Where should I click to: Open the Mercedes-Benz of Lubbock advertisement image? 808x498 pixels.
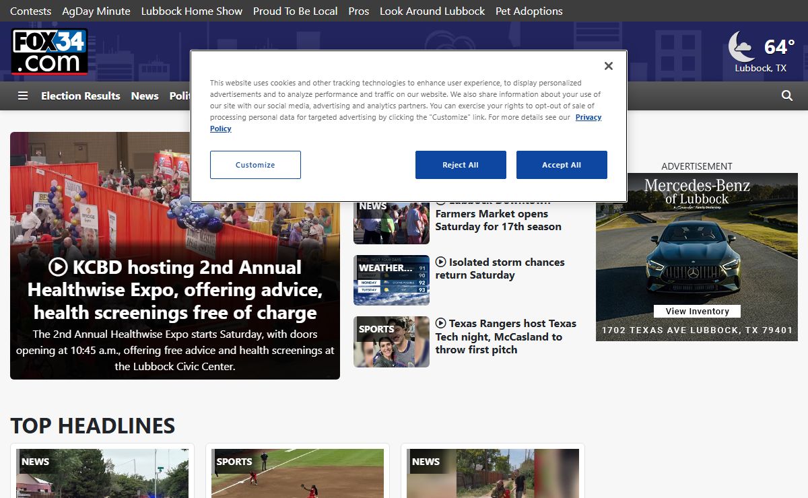point(697,257)
